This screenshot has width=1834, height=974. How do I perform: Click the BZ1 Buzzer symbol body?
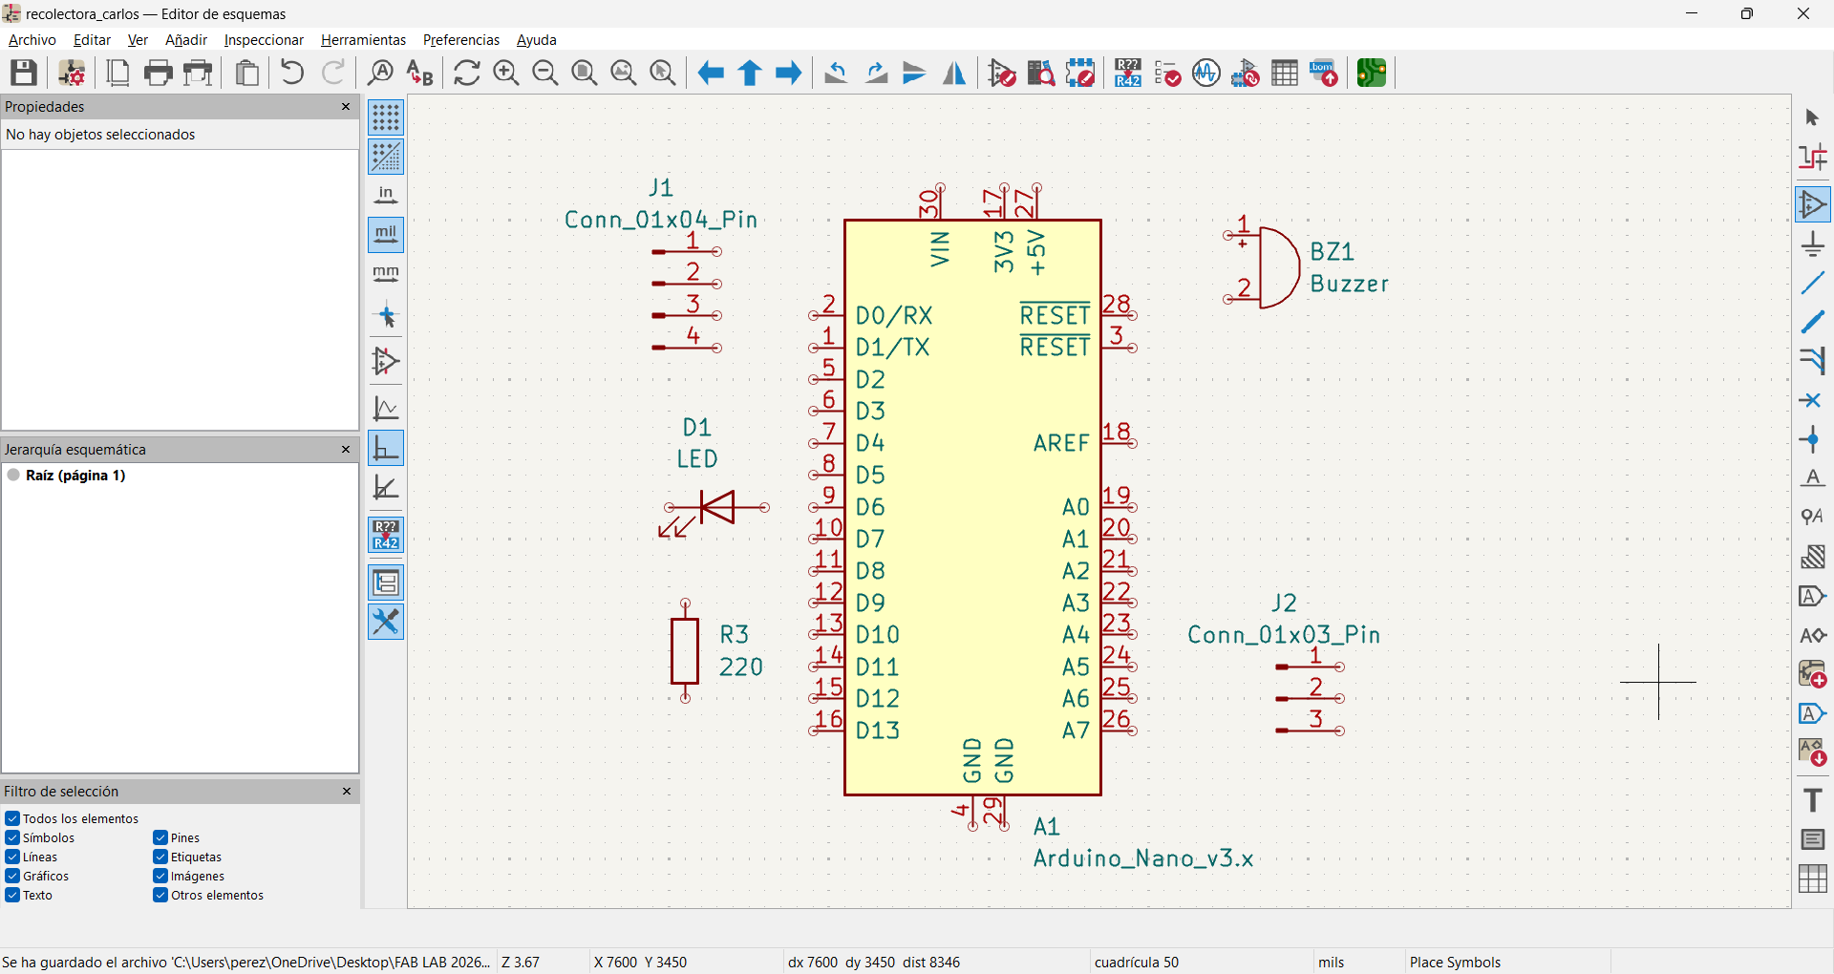[x=1278, y=267]
